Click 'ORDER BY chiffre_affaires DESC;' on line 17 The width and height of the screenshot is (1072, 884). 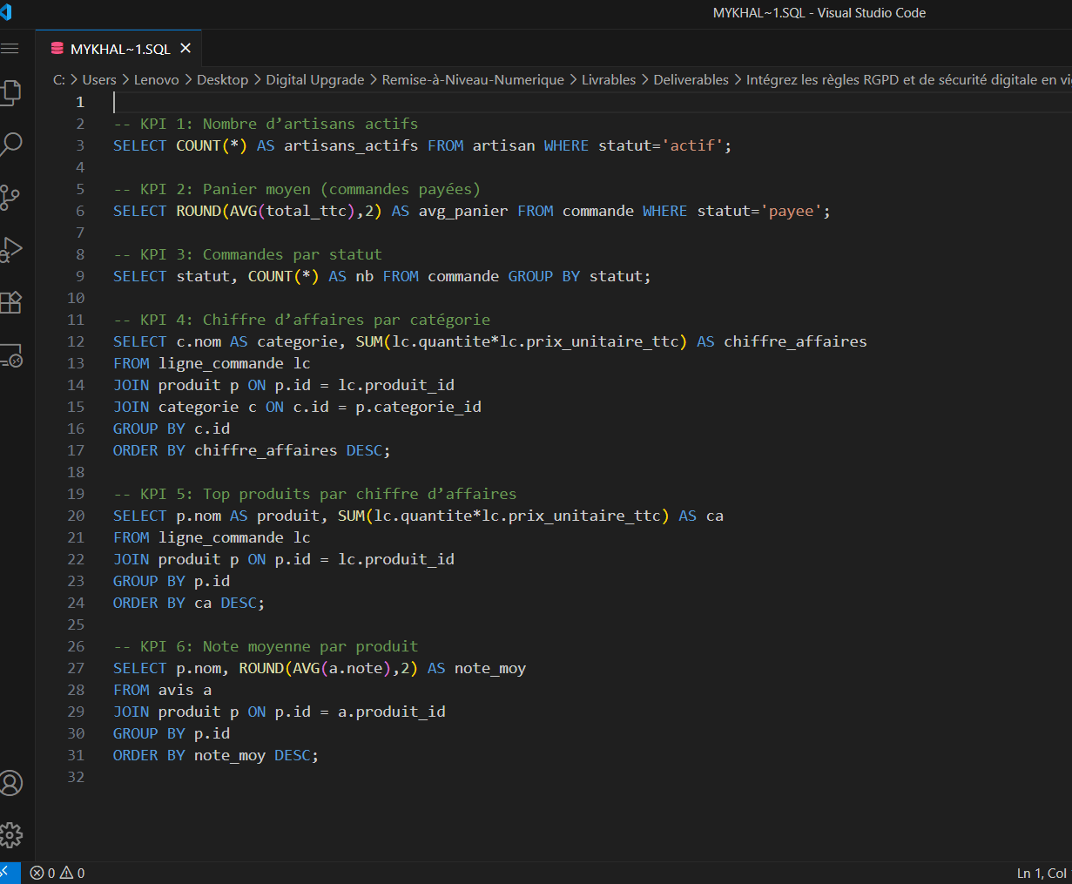[x=252, y=450]
